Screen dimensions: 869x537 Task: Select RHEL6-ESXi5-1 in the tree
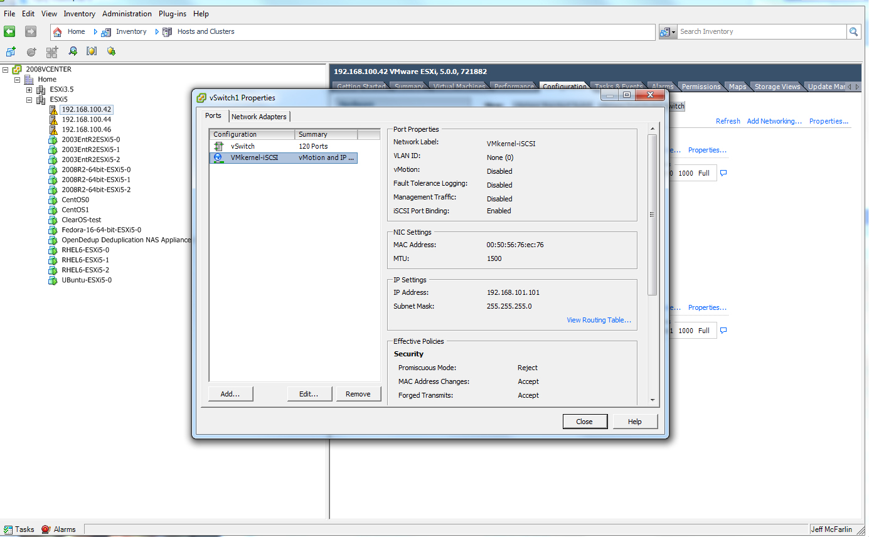pyautogui.click(x=85, y=260)
